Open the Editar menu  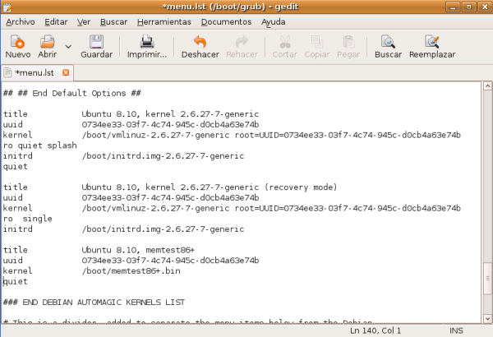coord(57,21)
